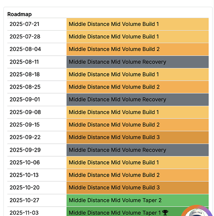Click the 2025-09-22 date cell
This screenshot has height=216, width=214.
[37, 137]
